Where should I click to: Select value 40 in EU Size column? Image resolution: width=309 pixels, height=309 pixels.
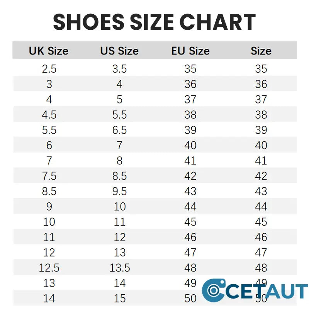[x=190, y=146]
